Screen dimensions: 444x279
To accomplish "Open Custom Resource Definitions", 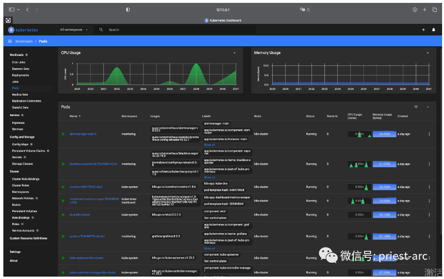I will (29, 238).
